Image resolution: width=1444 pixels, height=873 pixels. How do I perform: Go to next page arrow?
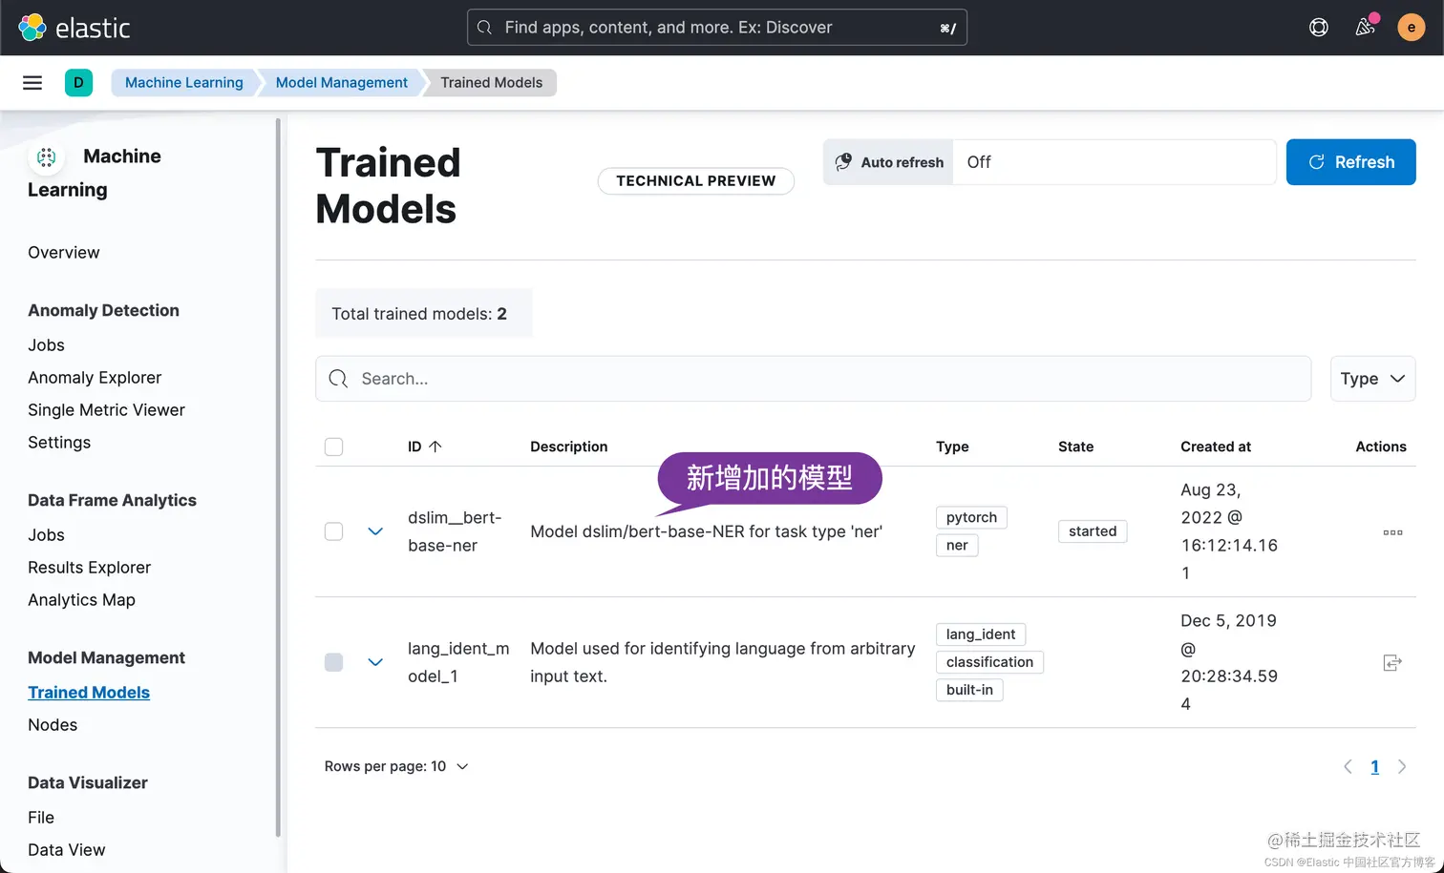click(1402, 767)
